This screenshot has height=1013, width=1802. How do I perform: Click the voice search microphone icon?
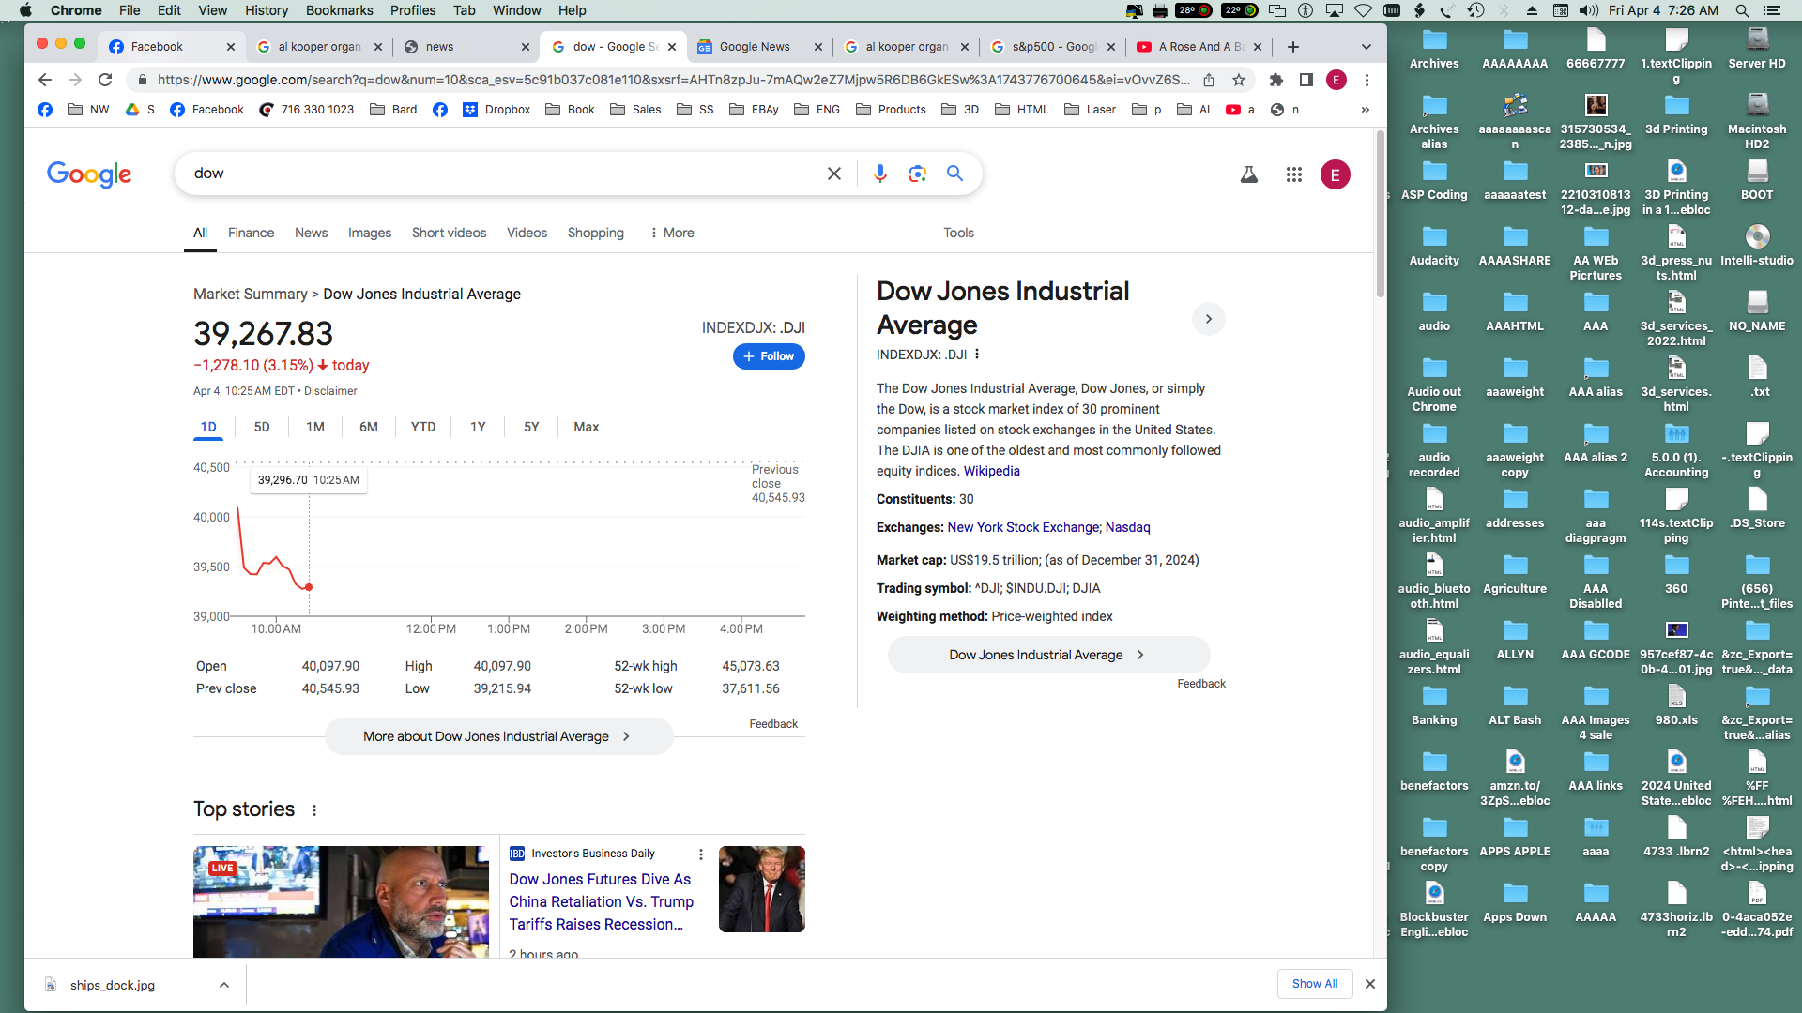pos(879,174)
